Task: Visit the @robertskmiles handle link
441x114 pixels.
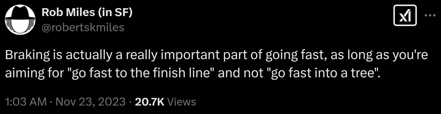Action: [x=82, y=27]
